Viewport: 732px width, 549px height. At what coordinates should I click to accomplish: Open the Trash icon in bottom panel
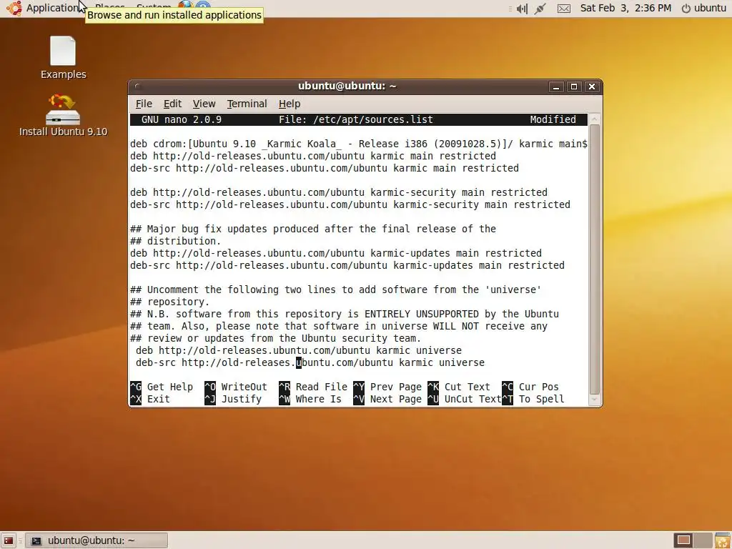click(x=723, y=540)
